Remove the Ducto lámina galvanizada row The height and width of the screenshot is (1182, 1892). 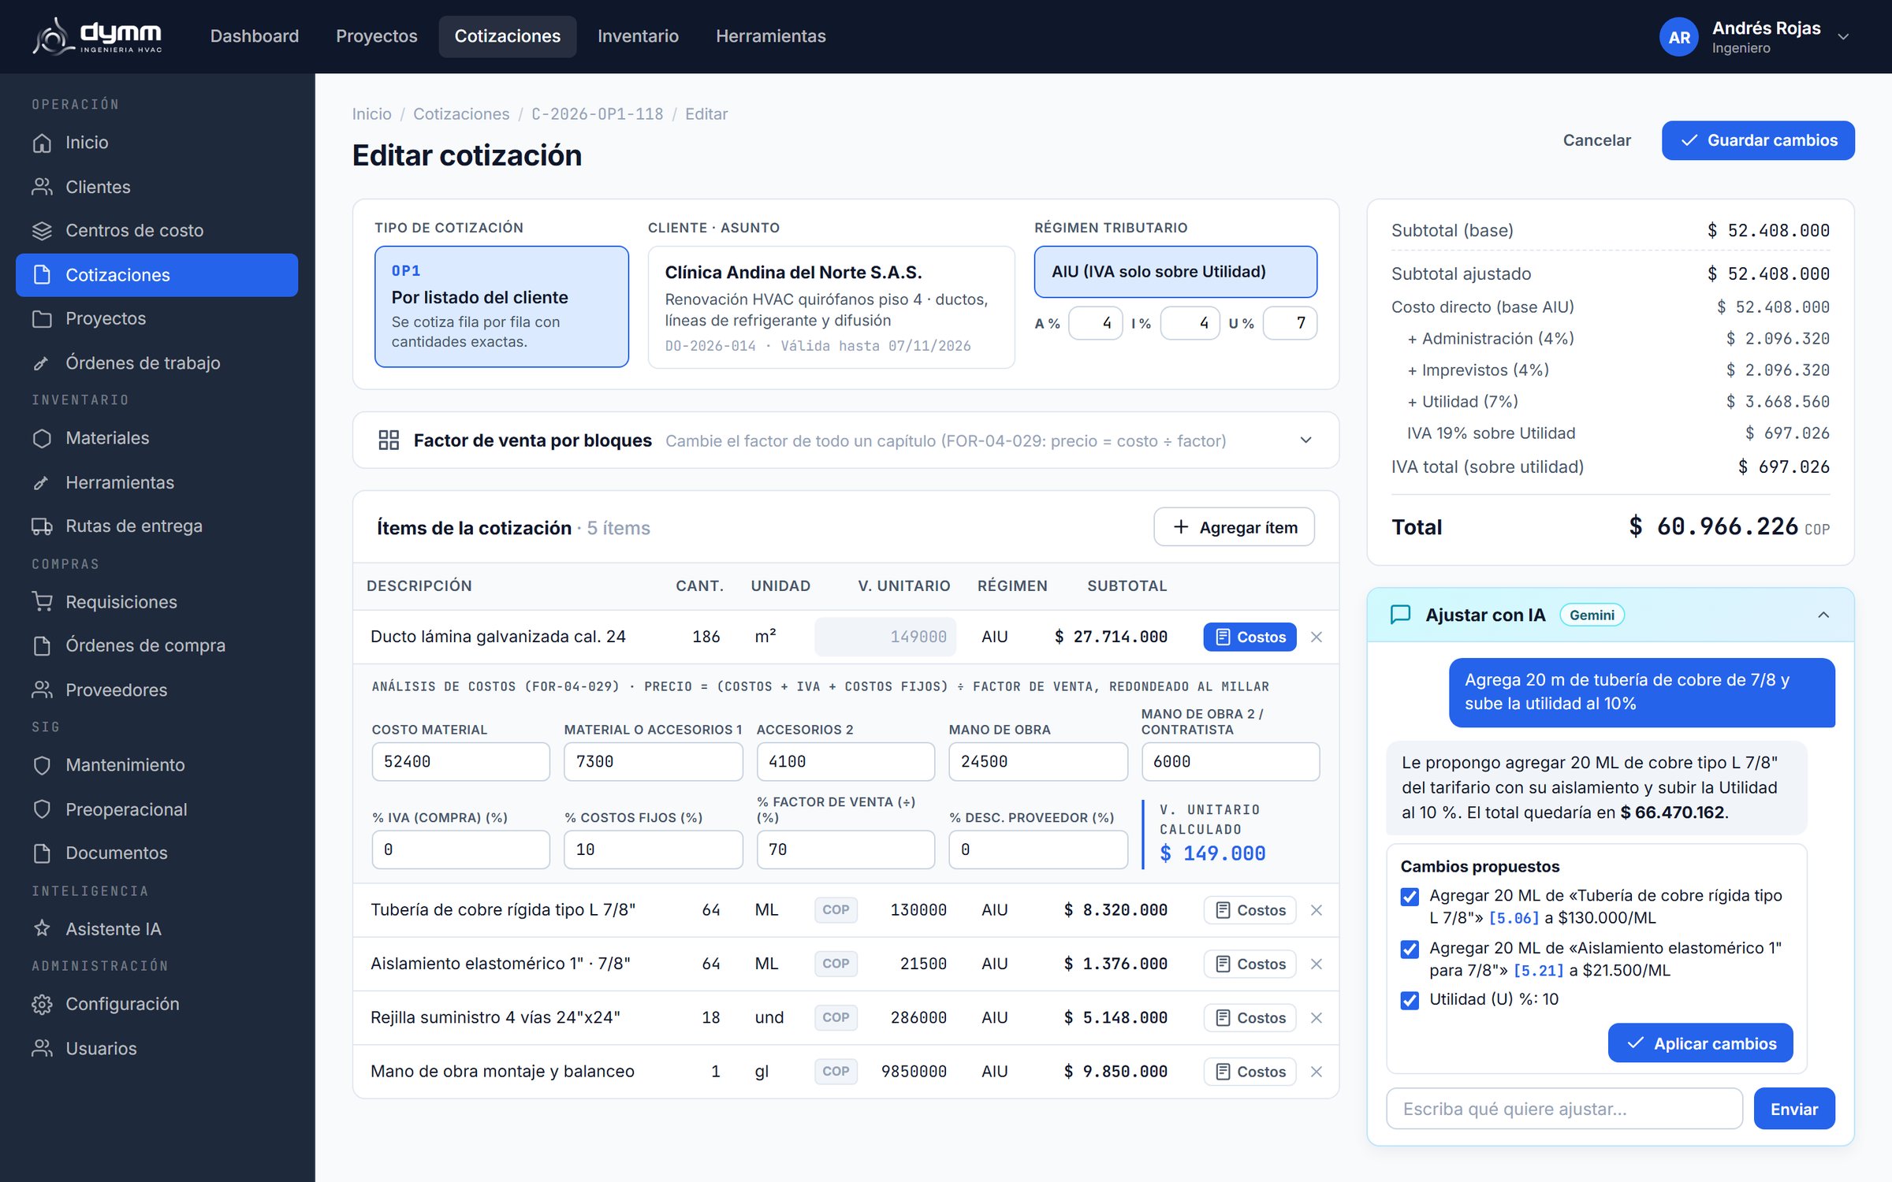[x=1317, y=637]
